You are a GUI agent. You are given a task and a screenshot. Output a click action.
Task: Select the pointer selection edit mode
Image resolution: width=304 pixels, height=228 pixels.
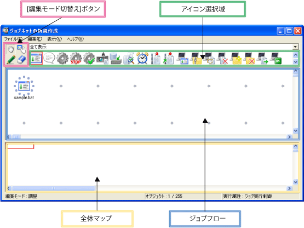click(21, 49)
